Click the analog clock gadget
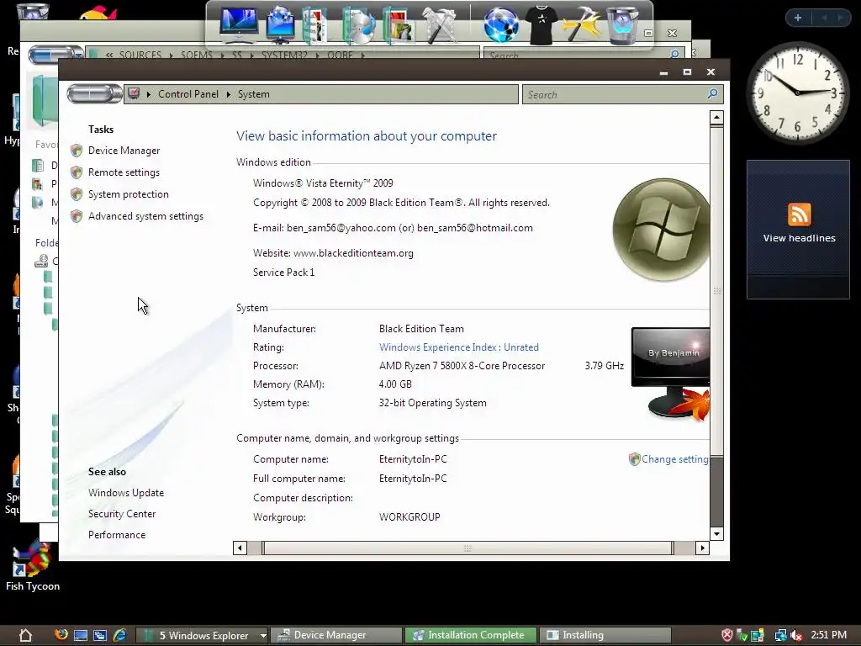This screenshot has height=646, width=861. click(797, 93)
